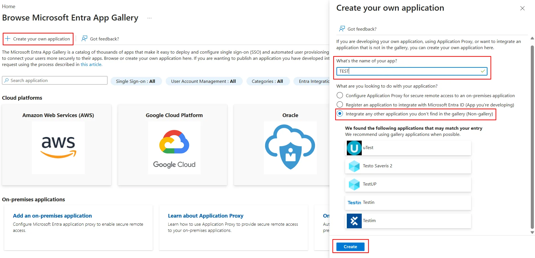
Task: Select Configure Application Proxy radio option
Action: coord(340,95)
